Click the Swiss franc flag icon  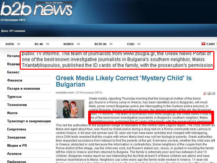tap(203, 44)
